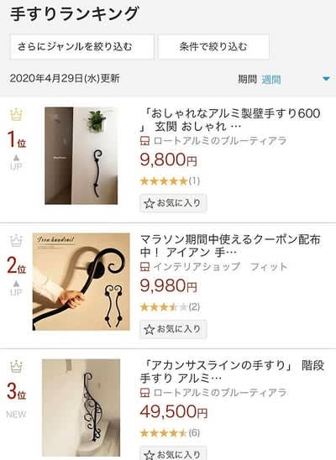Toggle お気に入り favorite for rank 3 item
Image resolution: width=336 pixels, height=460 pixels.
click(x=173, y=454)
